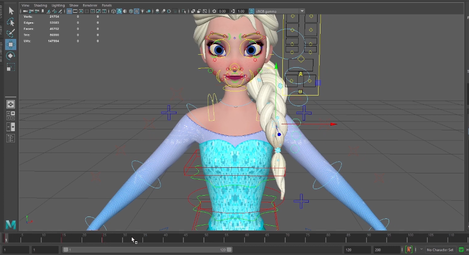Viewport: 469px width, 255px height.
Task: Activate the Lasso select tool
Action: 11,22
